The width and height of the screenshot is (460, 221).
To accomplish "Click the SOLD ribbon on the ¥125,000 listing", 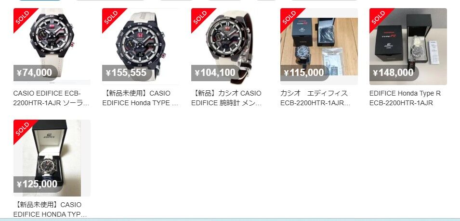I will tap(22, 128).
